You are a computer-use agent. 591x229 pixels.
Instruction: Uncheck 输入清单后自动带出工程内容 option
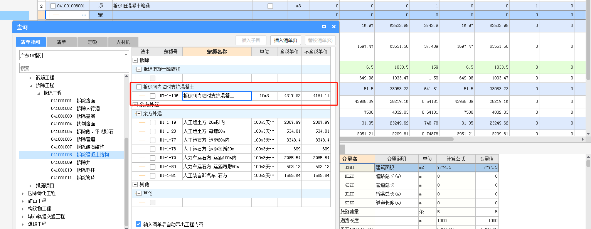point(138,224)
